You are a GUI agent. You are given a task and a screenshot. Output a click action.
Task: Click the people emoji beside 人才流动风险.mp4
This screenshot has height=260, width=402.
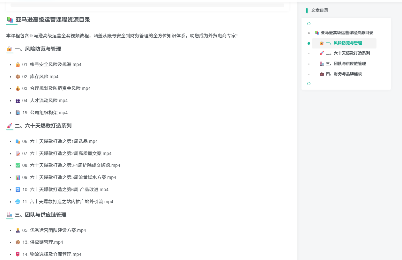[18, 101]
